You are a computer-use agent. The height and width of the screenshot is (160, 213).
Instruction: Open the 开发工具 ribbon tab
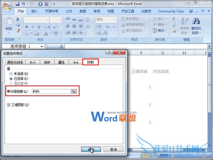tap(127, 11)
